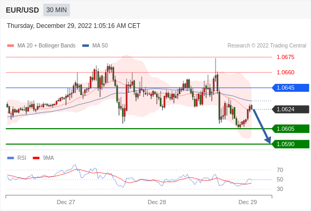Image resolution: width=311 pixels, height=211 pixels.
Task: Click the MA 20 + Bollinger Bands legend swatch
Action: [x=11, y=46]
